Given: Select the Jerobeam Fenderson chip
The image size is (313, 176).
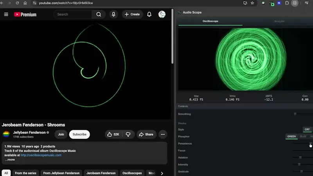Looking at the screenshot, I should [x=101, y=173].
